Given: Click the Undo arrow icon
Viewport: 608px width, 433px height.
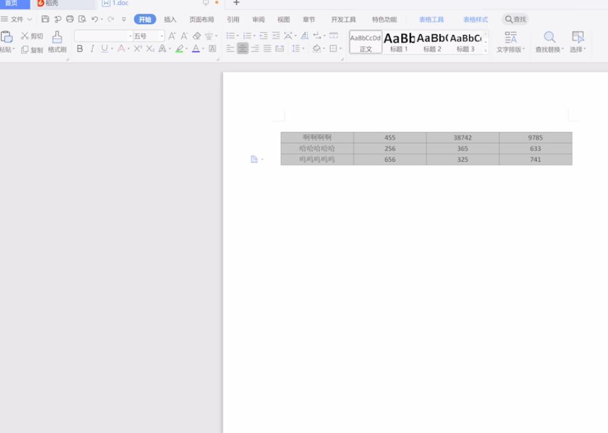Looking at the screenshot, I should (x=95, y=20).
